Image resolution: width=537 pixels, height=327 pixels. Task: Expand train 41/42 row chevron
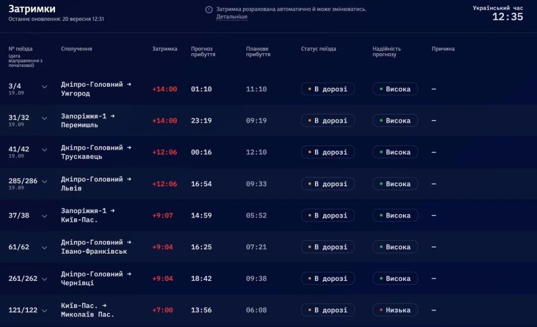point(44,150)
